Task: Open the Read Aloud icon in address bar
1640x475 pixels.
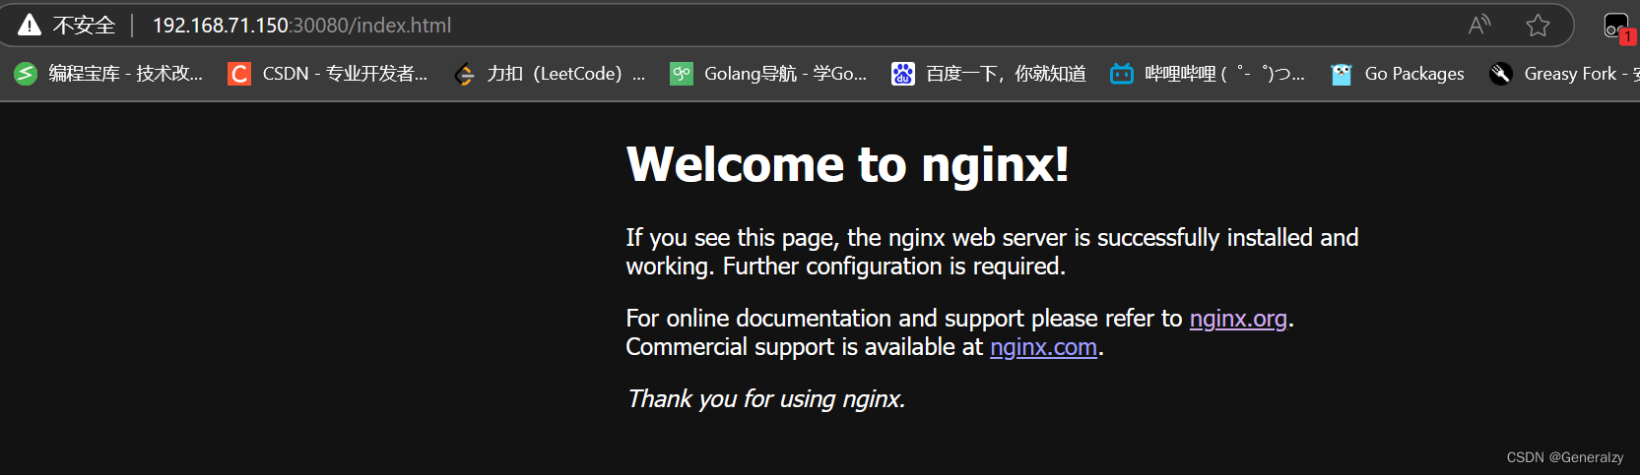Action: coord(1478,25)
